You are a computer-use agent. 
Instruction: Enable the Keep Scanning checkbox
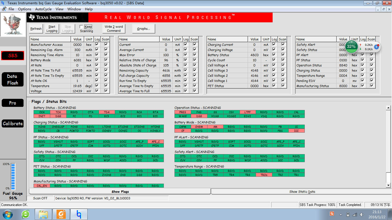click(x=81, y=27)
